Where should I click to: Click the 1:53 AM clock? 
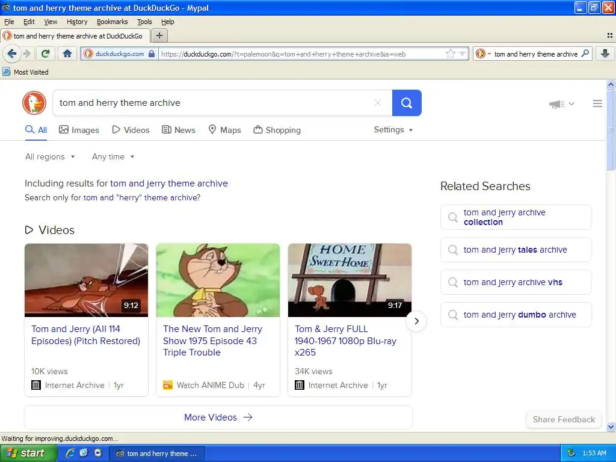point(594,454)
